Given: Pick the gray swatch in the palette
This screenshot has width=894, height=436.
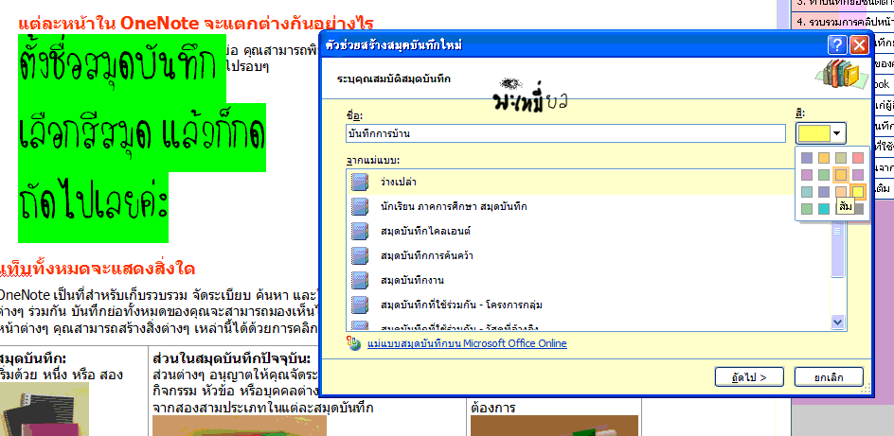Looking at the screenshot, I should 859,209.
